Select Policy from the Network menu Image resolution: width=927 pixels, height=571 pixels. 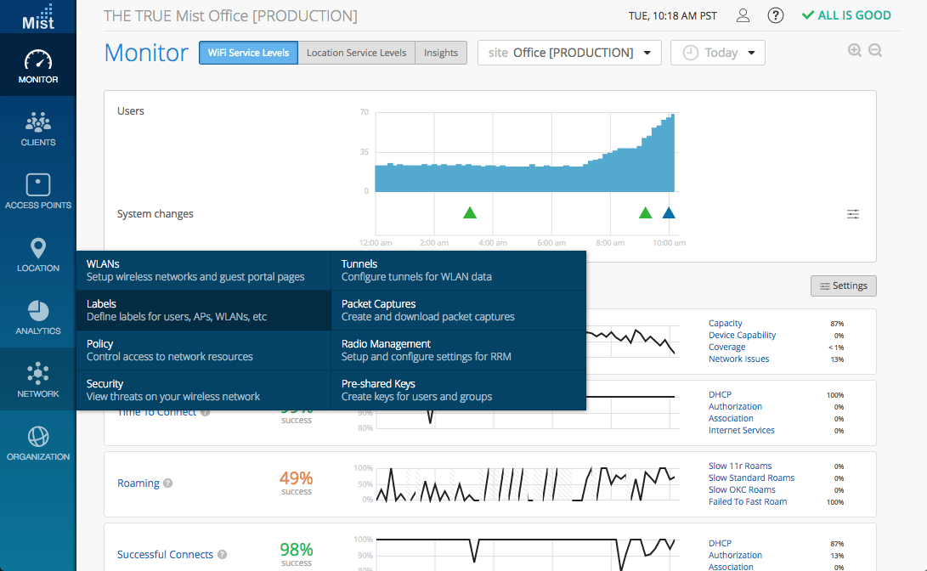point(203,350)
